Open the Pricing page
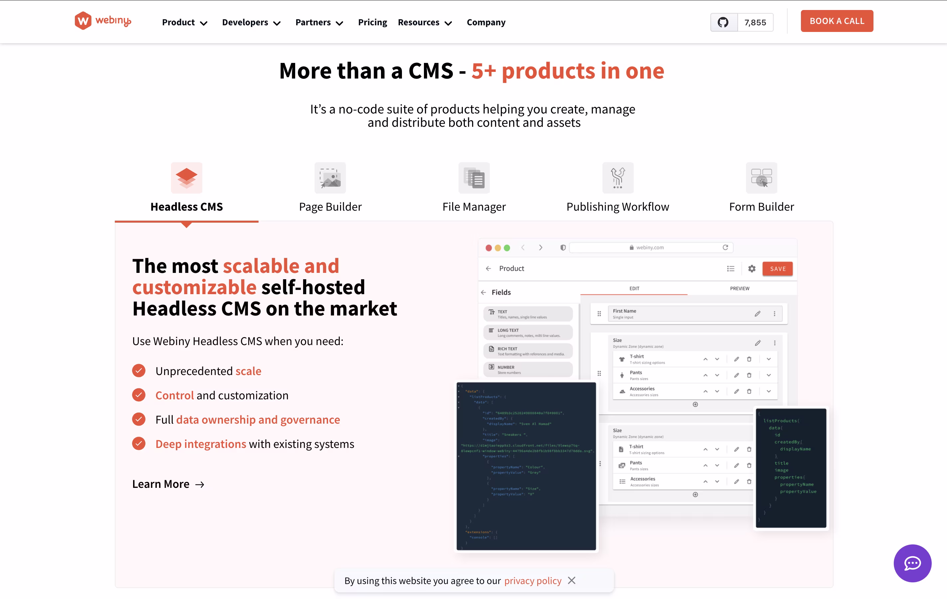The height and width of the screenshot is (599, 947). 372,22
